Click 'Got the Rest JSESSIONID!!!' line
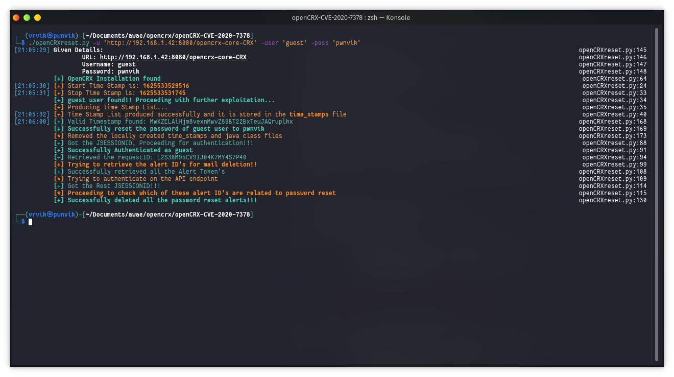This screenshot has width=674, height=377. click(107, 186)
